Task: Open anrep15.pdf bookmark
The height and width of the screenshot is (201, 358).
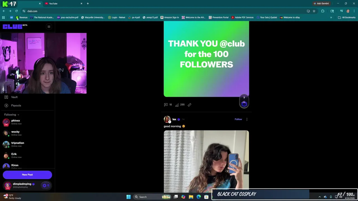Action: (x=150, y=18)
